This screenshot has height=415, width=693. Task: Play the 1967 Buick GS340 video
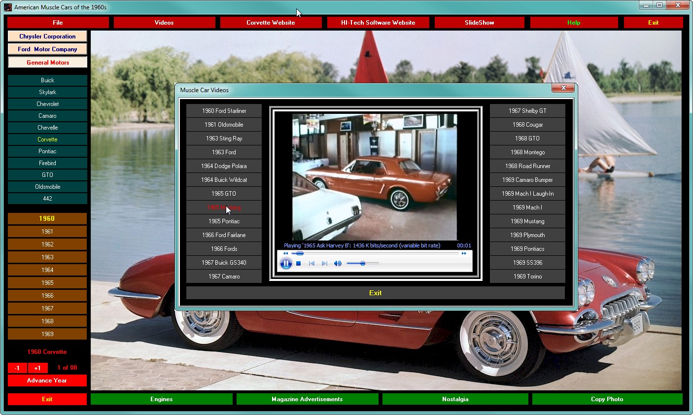tap(224, 263)
